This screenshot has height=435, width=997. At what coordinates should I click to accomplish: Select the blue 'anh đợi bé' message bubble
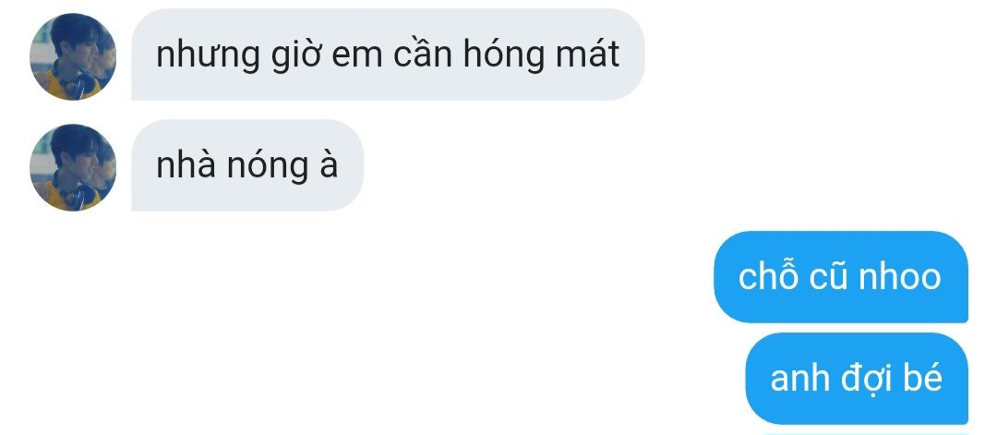[857, 379]
